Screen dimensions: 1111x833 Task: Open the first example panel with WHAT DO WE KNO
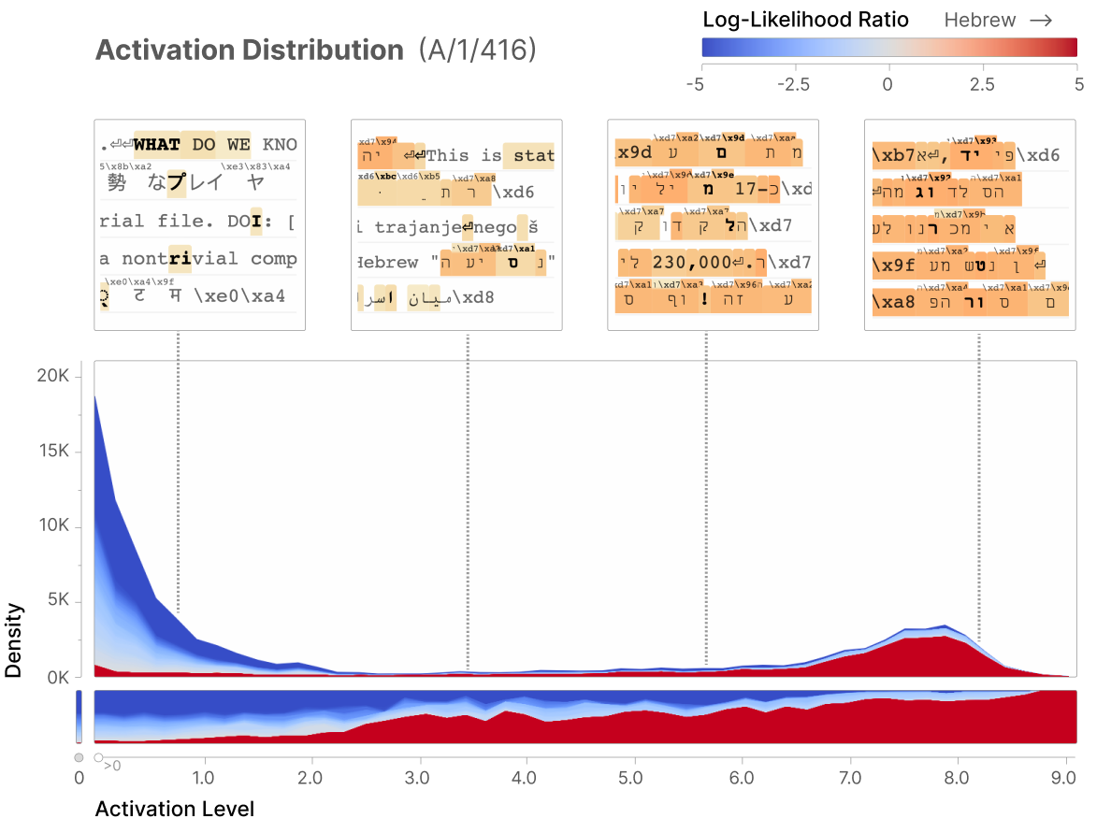200,224
